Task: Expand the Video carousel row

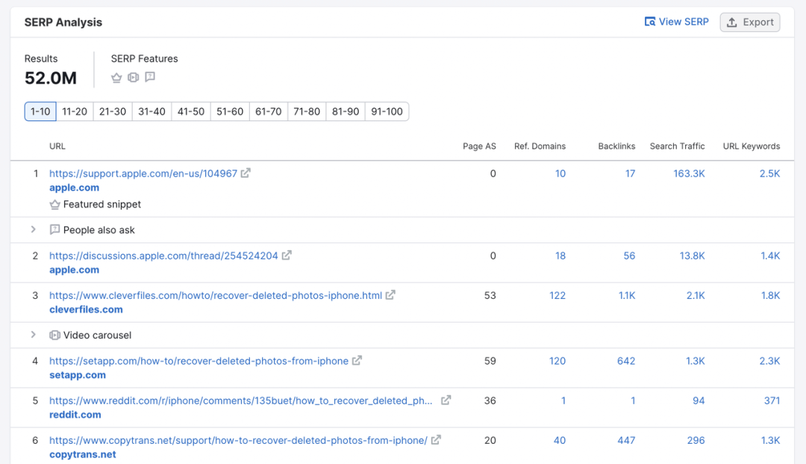Action: (34, 335)
